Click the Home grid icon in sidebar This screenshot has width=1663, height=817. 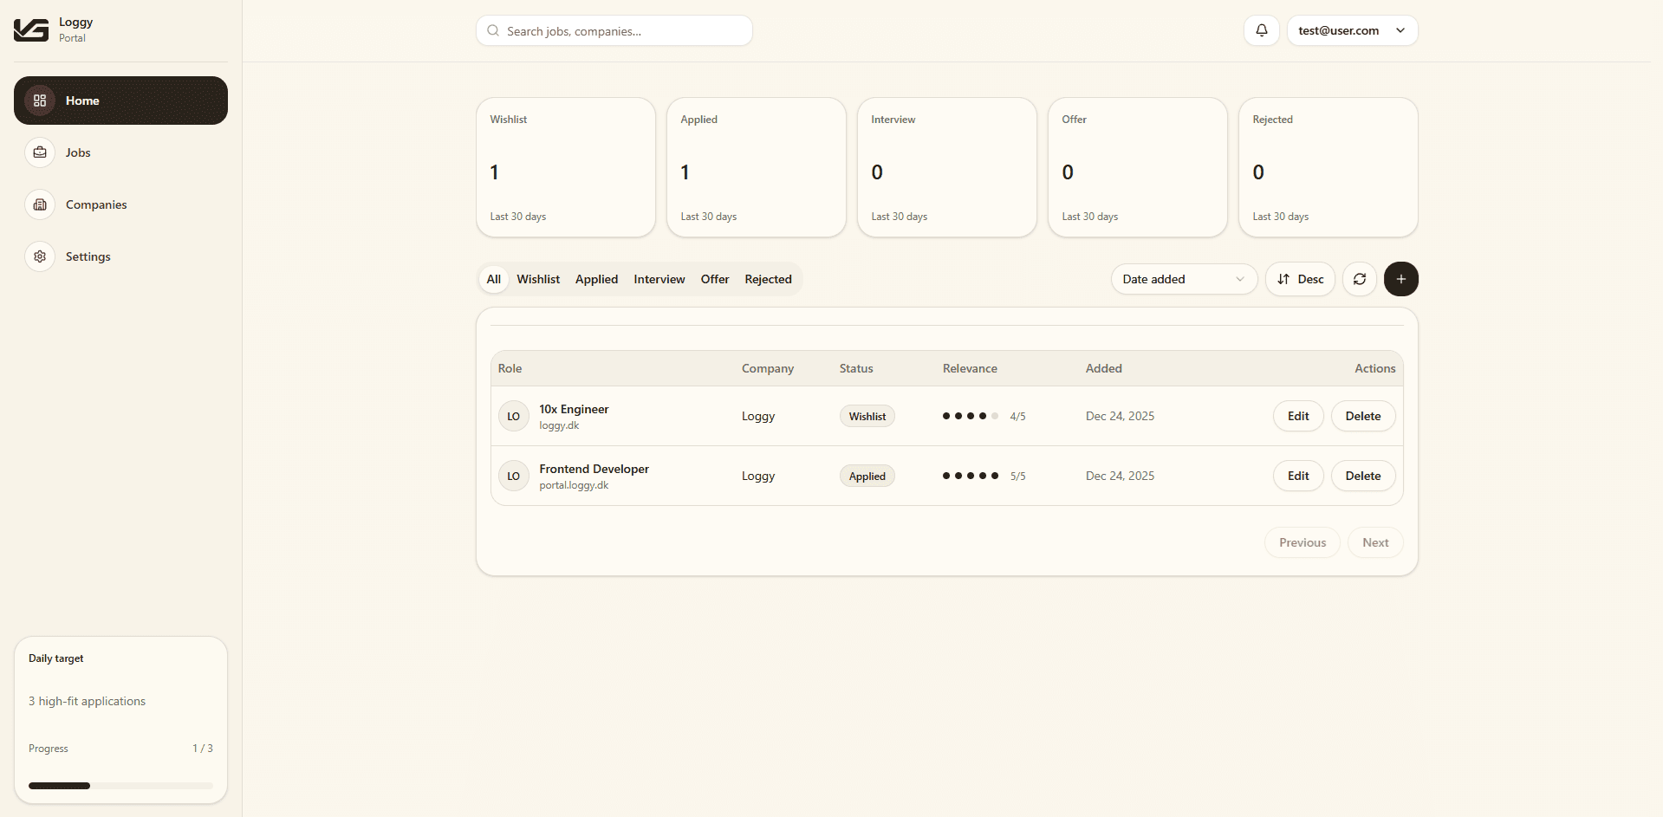[x=40, y=101]
